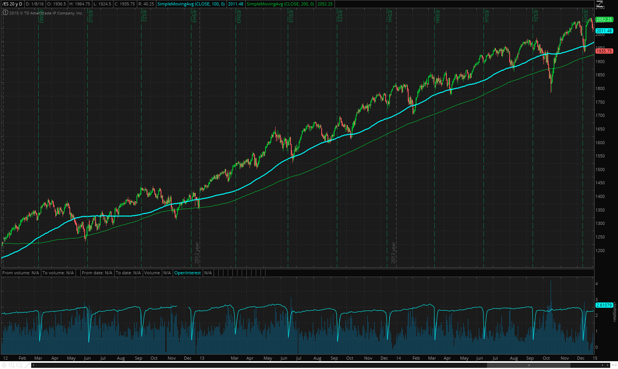Select the drawing line tool icon
The image size is (618, 369).
27,365
